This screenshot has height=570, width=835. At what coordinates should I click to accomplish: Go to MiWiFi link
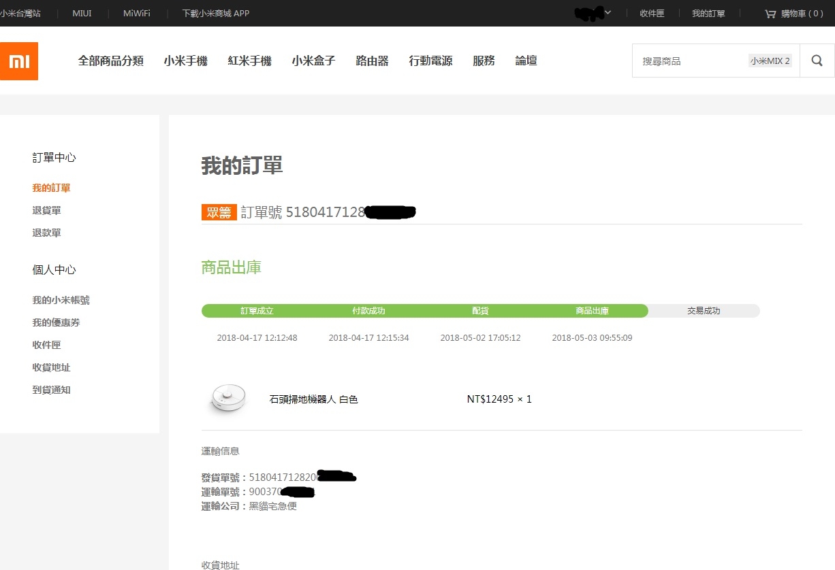pos(137,14)
